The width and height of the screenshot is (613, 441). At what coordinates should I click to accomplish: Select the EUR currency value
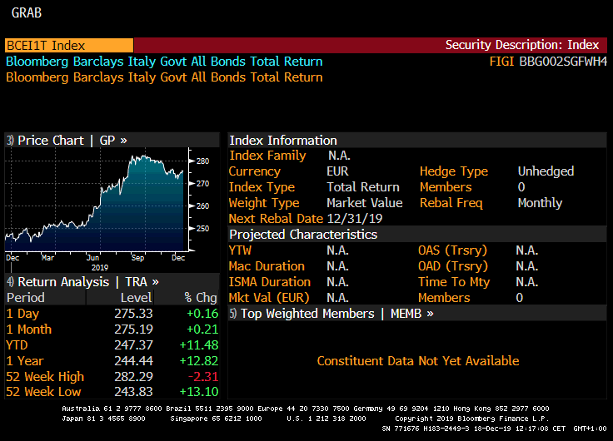tap(337, 171)
